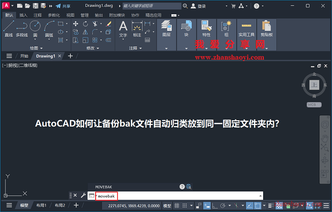Viewport: 332px width, 212px height.
Task: Open the 圆 circle options dropdown arrow
Action: pos(35,39)
